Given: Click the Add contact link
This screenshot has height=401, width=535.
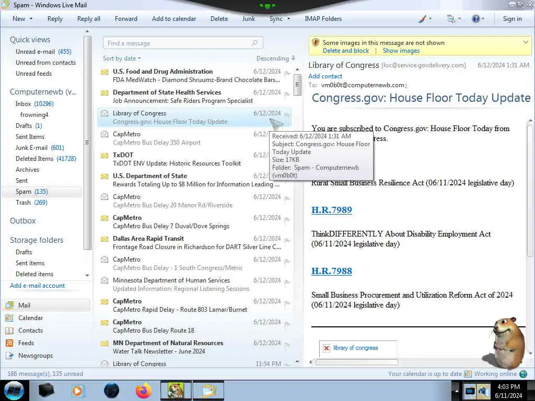Looking at the screenshot, I should click(325, 76).
